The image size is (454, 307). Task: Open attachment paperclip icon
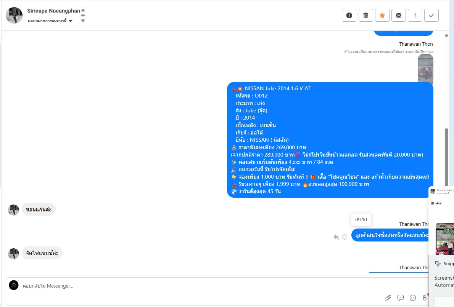tap(388, 298)
